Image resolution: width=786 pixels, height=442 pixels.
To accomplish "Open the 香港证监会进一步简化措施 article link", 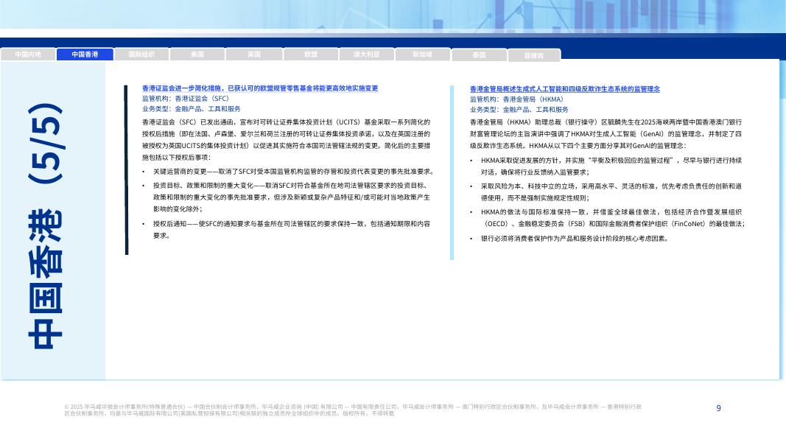I will 259,89.
